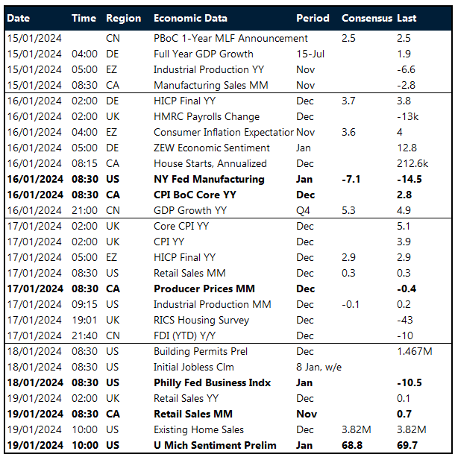The width and height of the screenshot is (455, 457).
Task: Select the NY Fed Manufacturing row label
Action: point(209,179)
